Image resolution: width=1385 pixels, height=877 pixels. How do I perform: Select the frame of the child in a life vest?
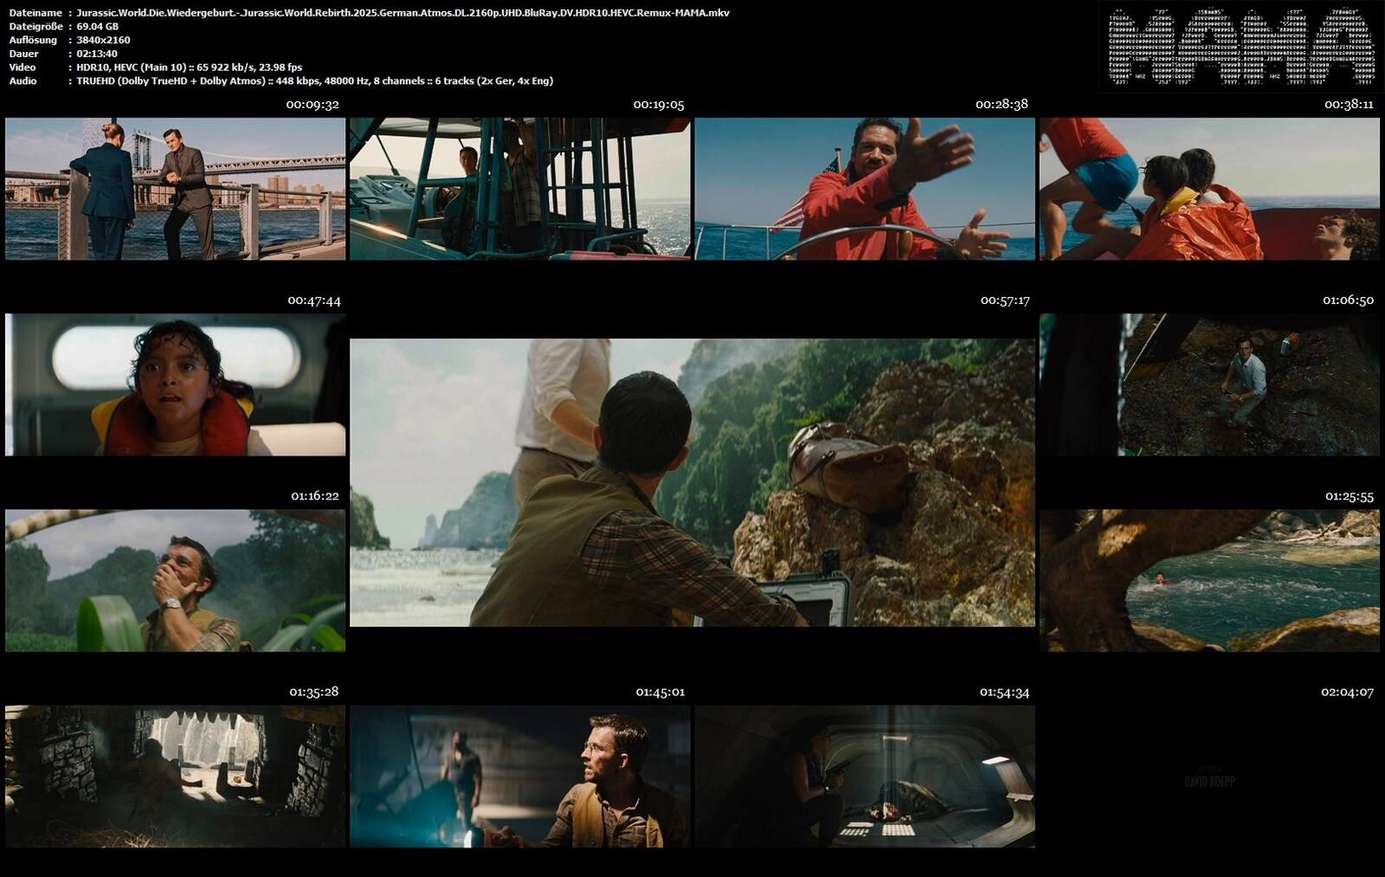pyautogui.click(x=175, y=384)
